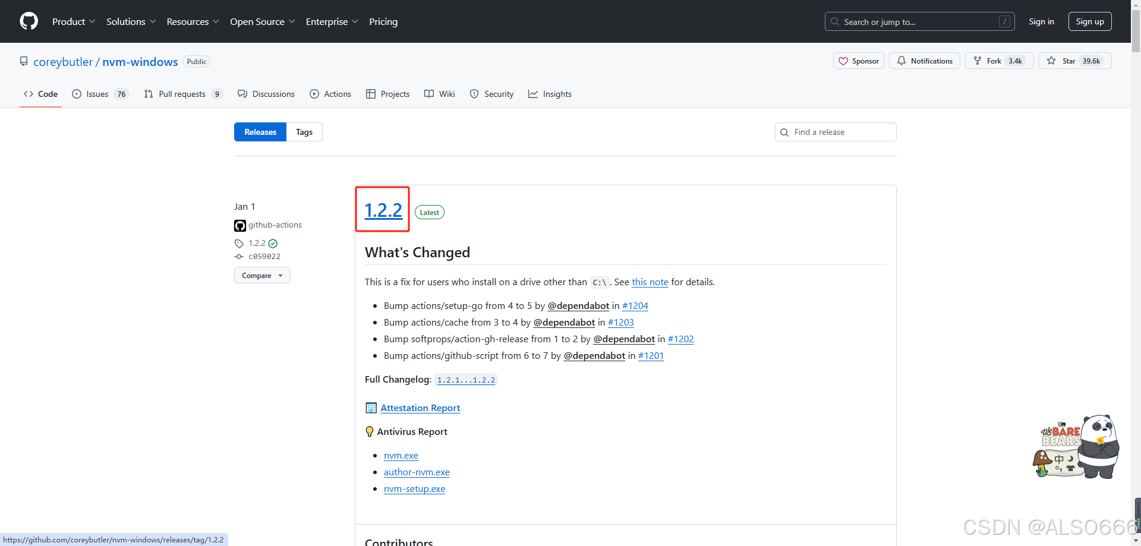
Task: Open commit c059022 link
Action: coord(264,257)
